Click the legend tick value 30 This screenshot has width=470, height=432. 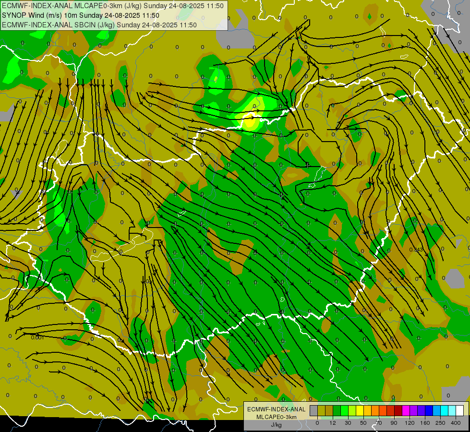pos(348,423)
